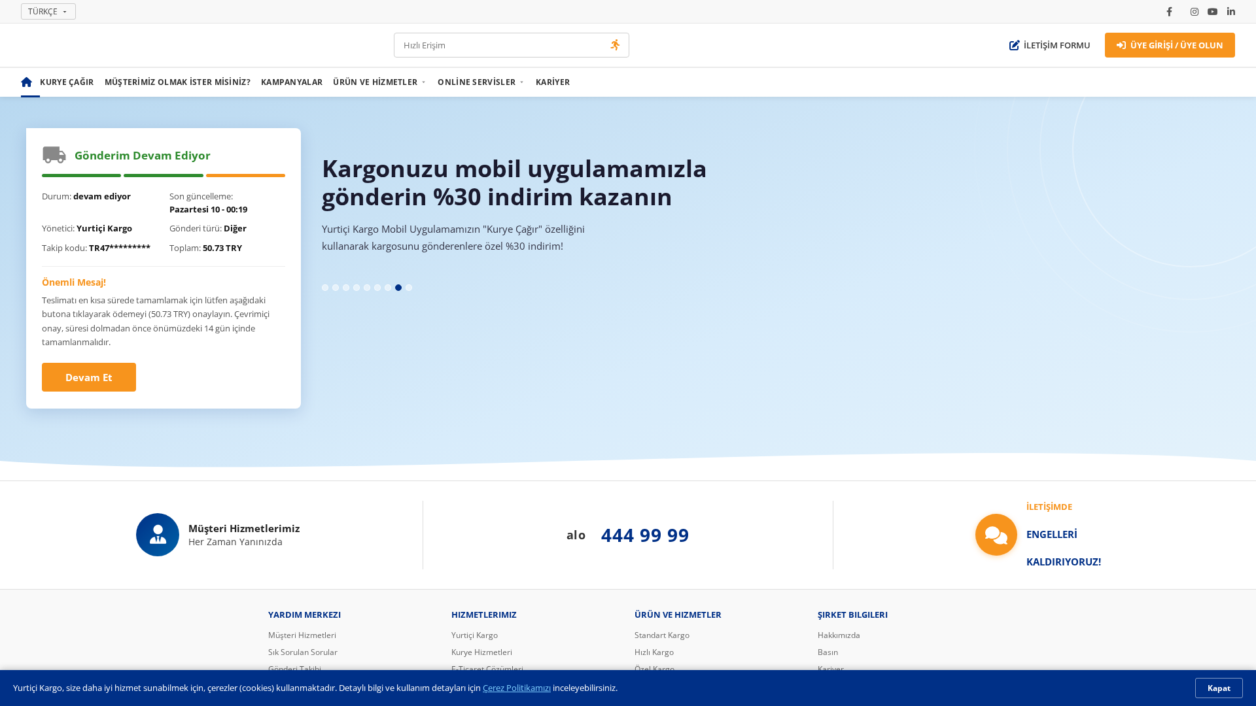1256x706 pixels.
Task: Select the seventh carousel dot
Action: (388, 288)
